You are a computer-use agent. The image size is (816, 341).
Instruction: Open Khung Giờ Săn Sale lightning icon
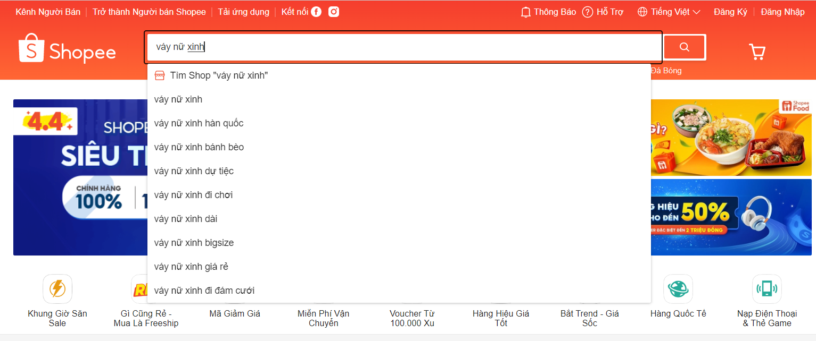point(57,289)
